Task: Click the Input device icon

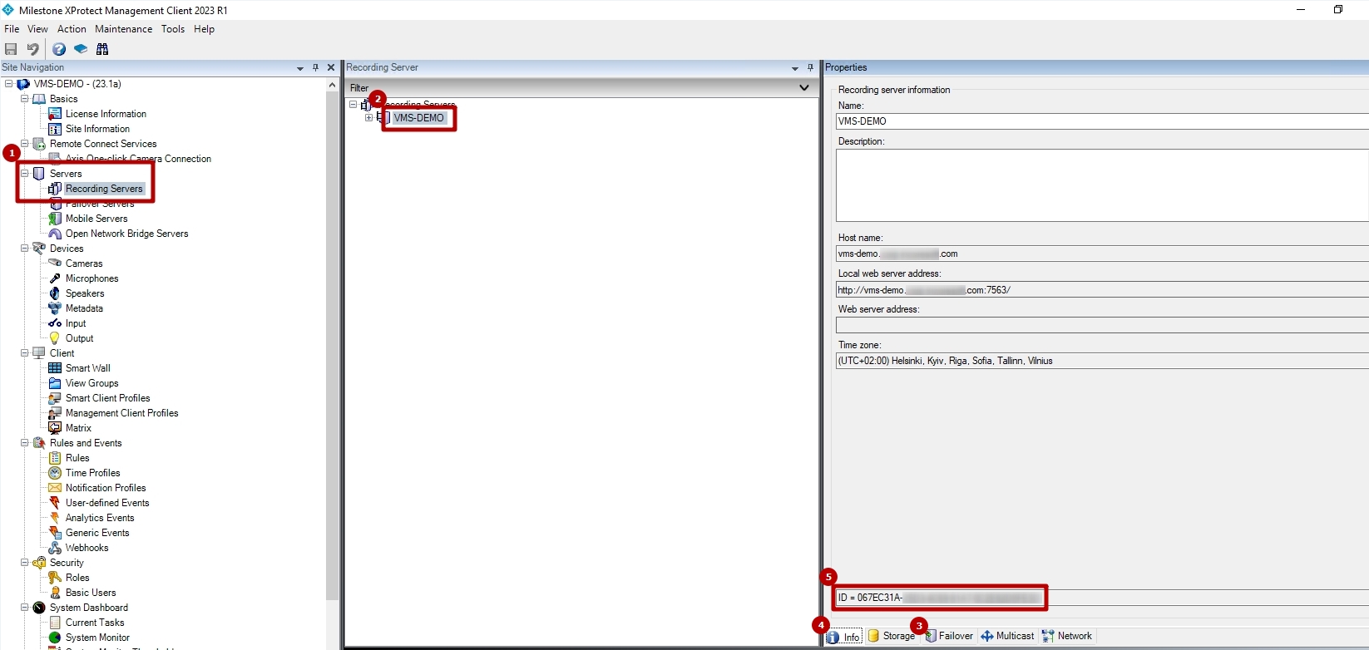Action: click(x=55, y=323)
